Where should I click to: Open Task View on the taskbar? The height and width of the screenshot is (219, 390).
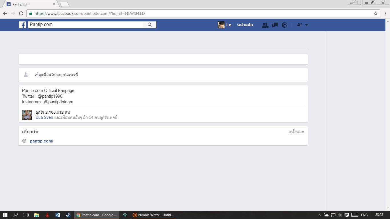click(26, 215)
